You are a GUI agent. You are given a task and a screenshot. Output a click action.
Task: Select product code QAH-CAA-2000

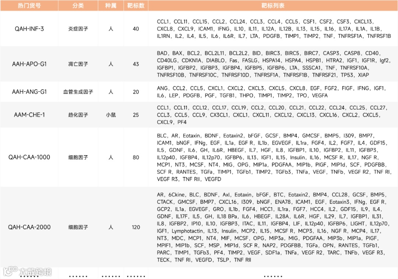[x=29, y=227]
